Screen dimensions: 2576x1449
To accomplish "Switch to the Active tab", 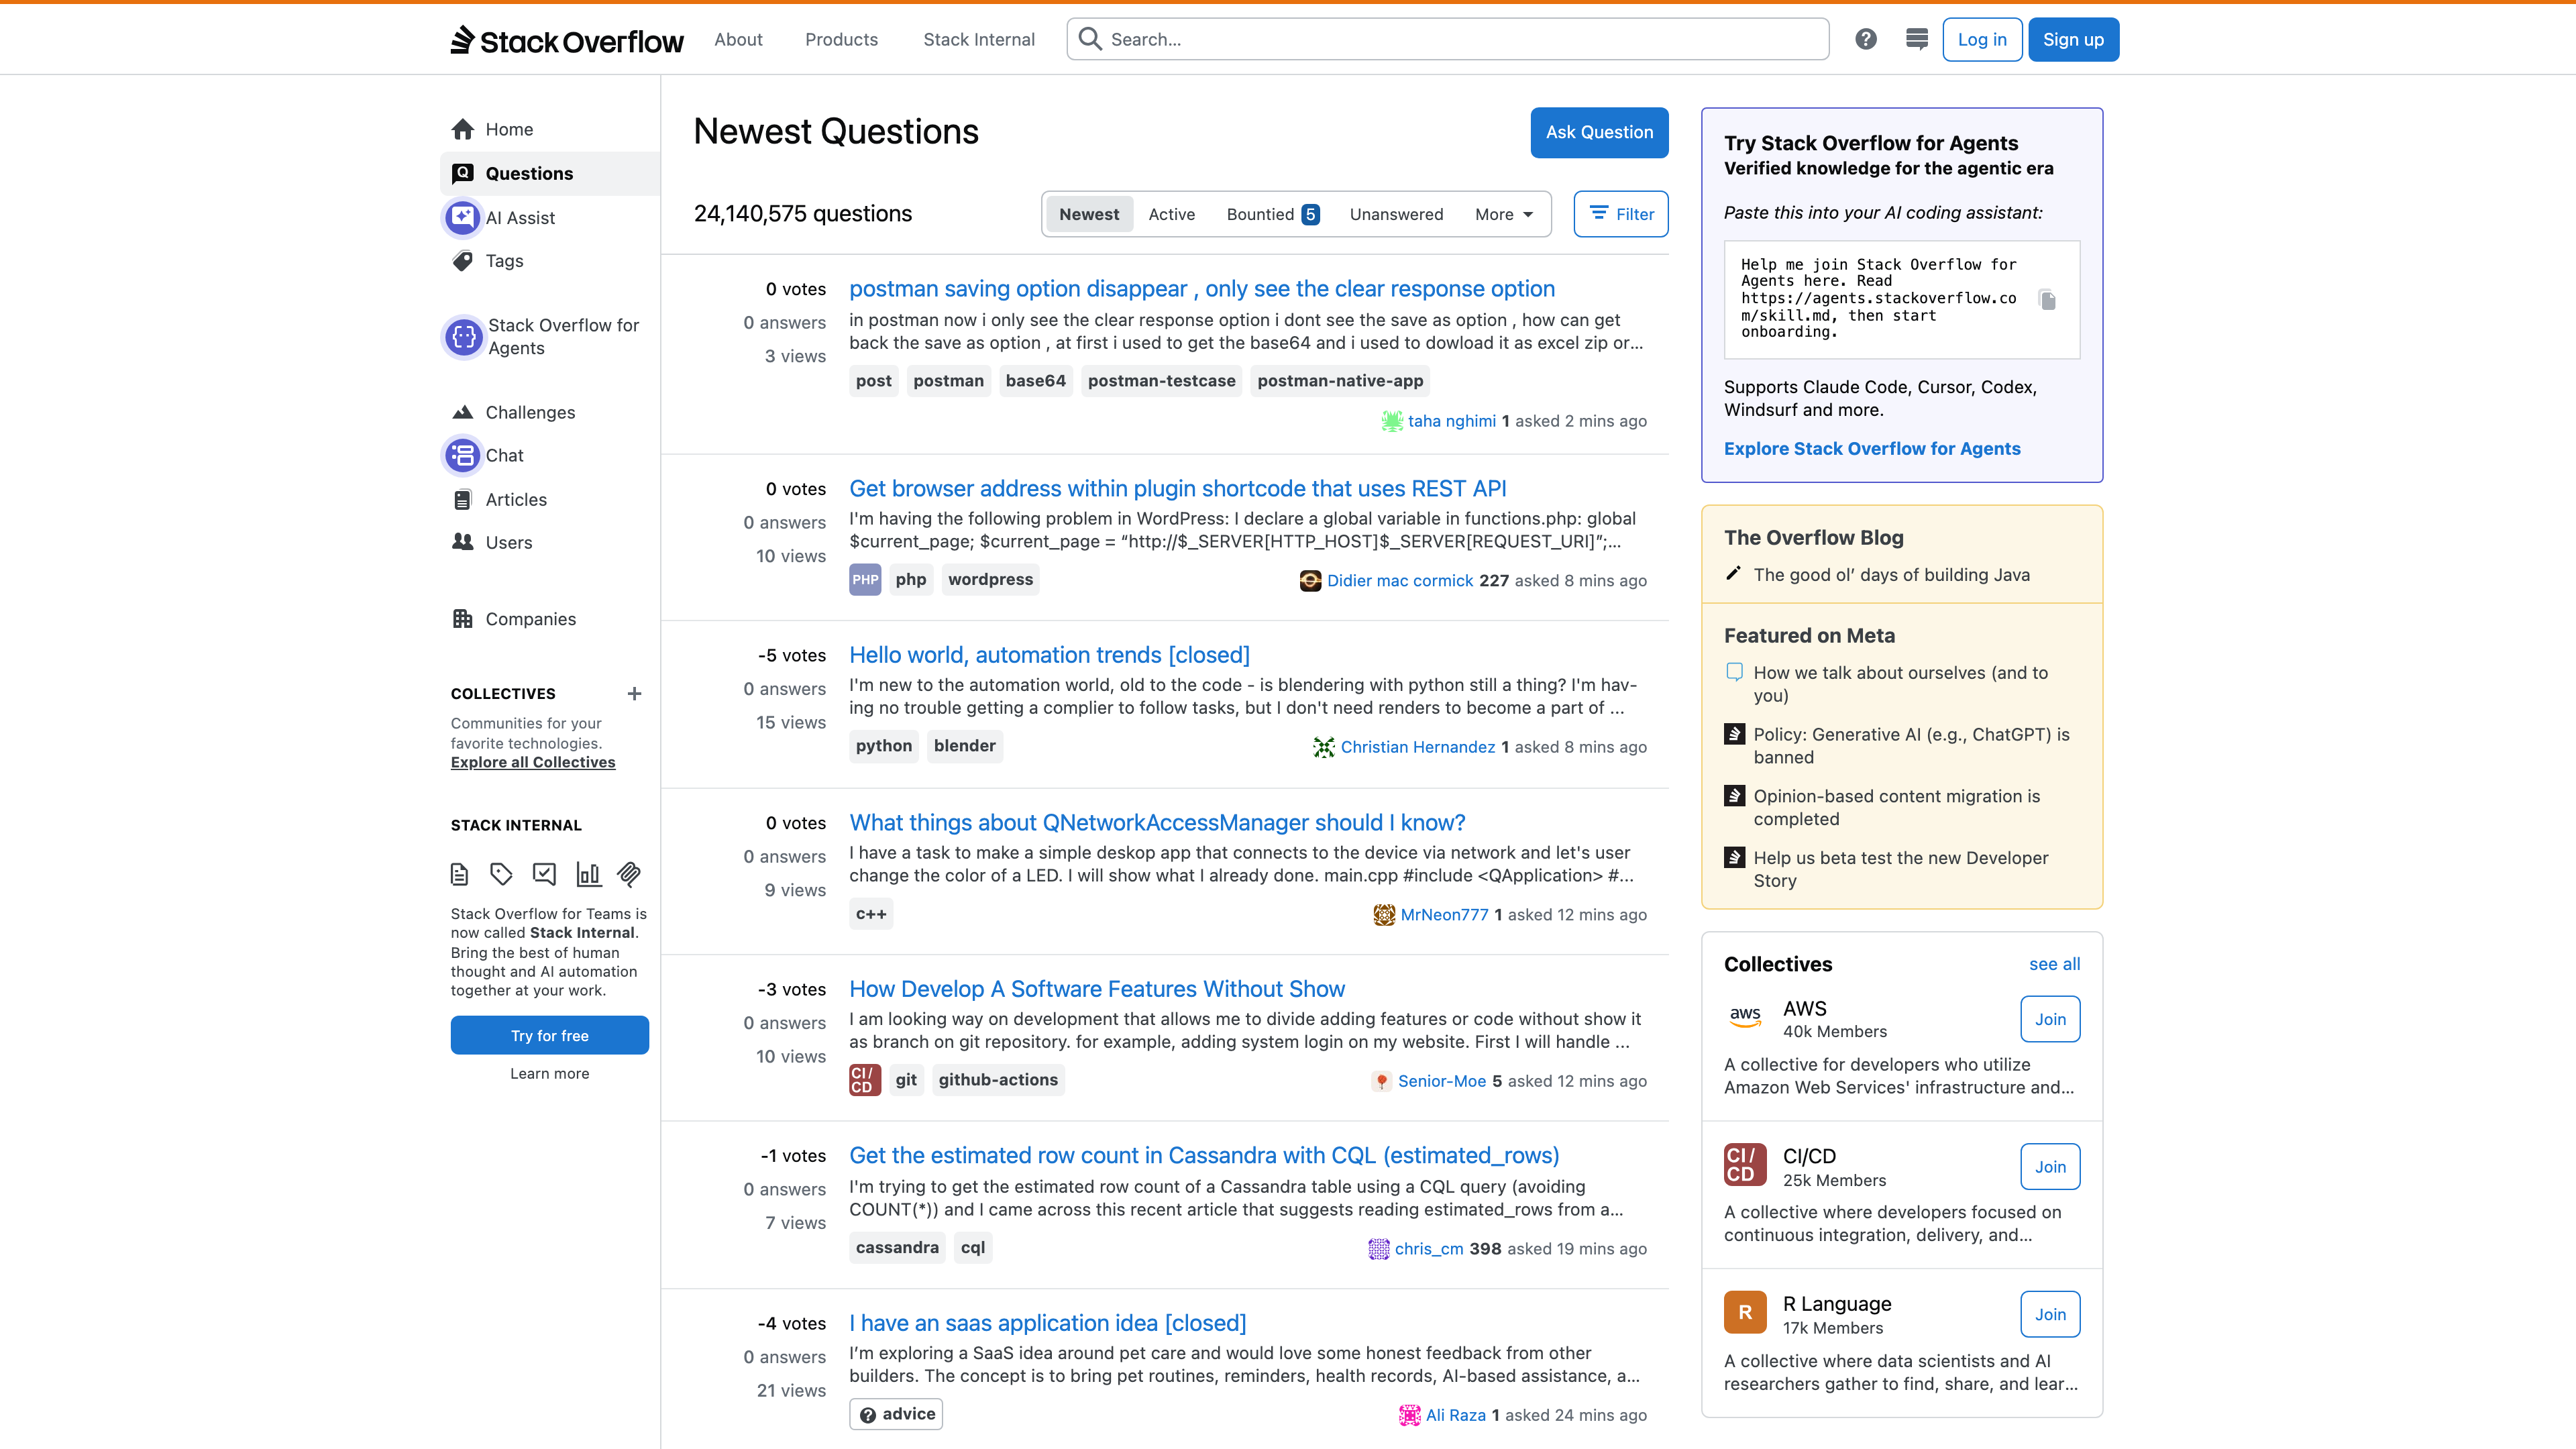I will [1171, 214].
